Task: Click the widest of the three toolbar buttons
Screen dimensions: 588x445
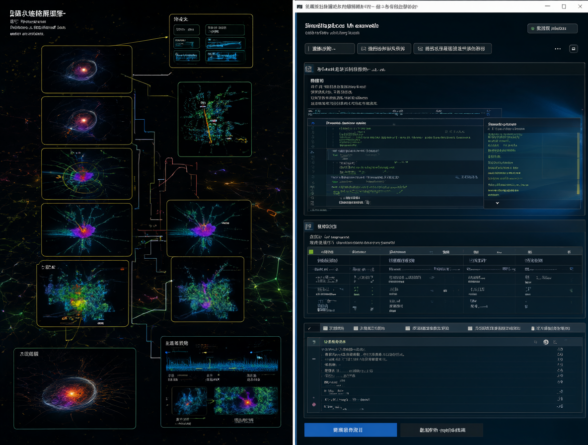Action: [452, 49]
